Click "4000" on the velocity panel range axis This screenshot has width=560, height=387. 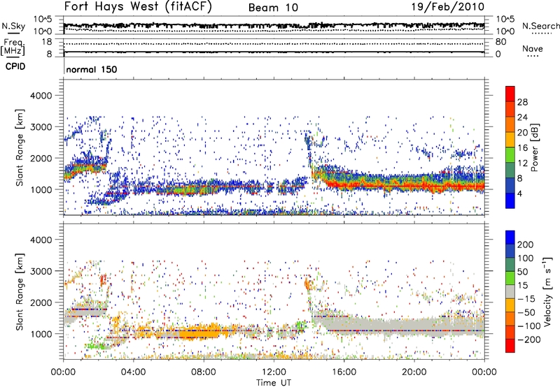coord(41,240)
